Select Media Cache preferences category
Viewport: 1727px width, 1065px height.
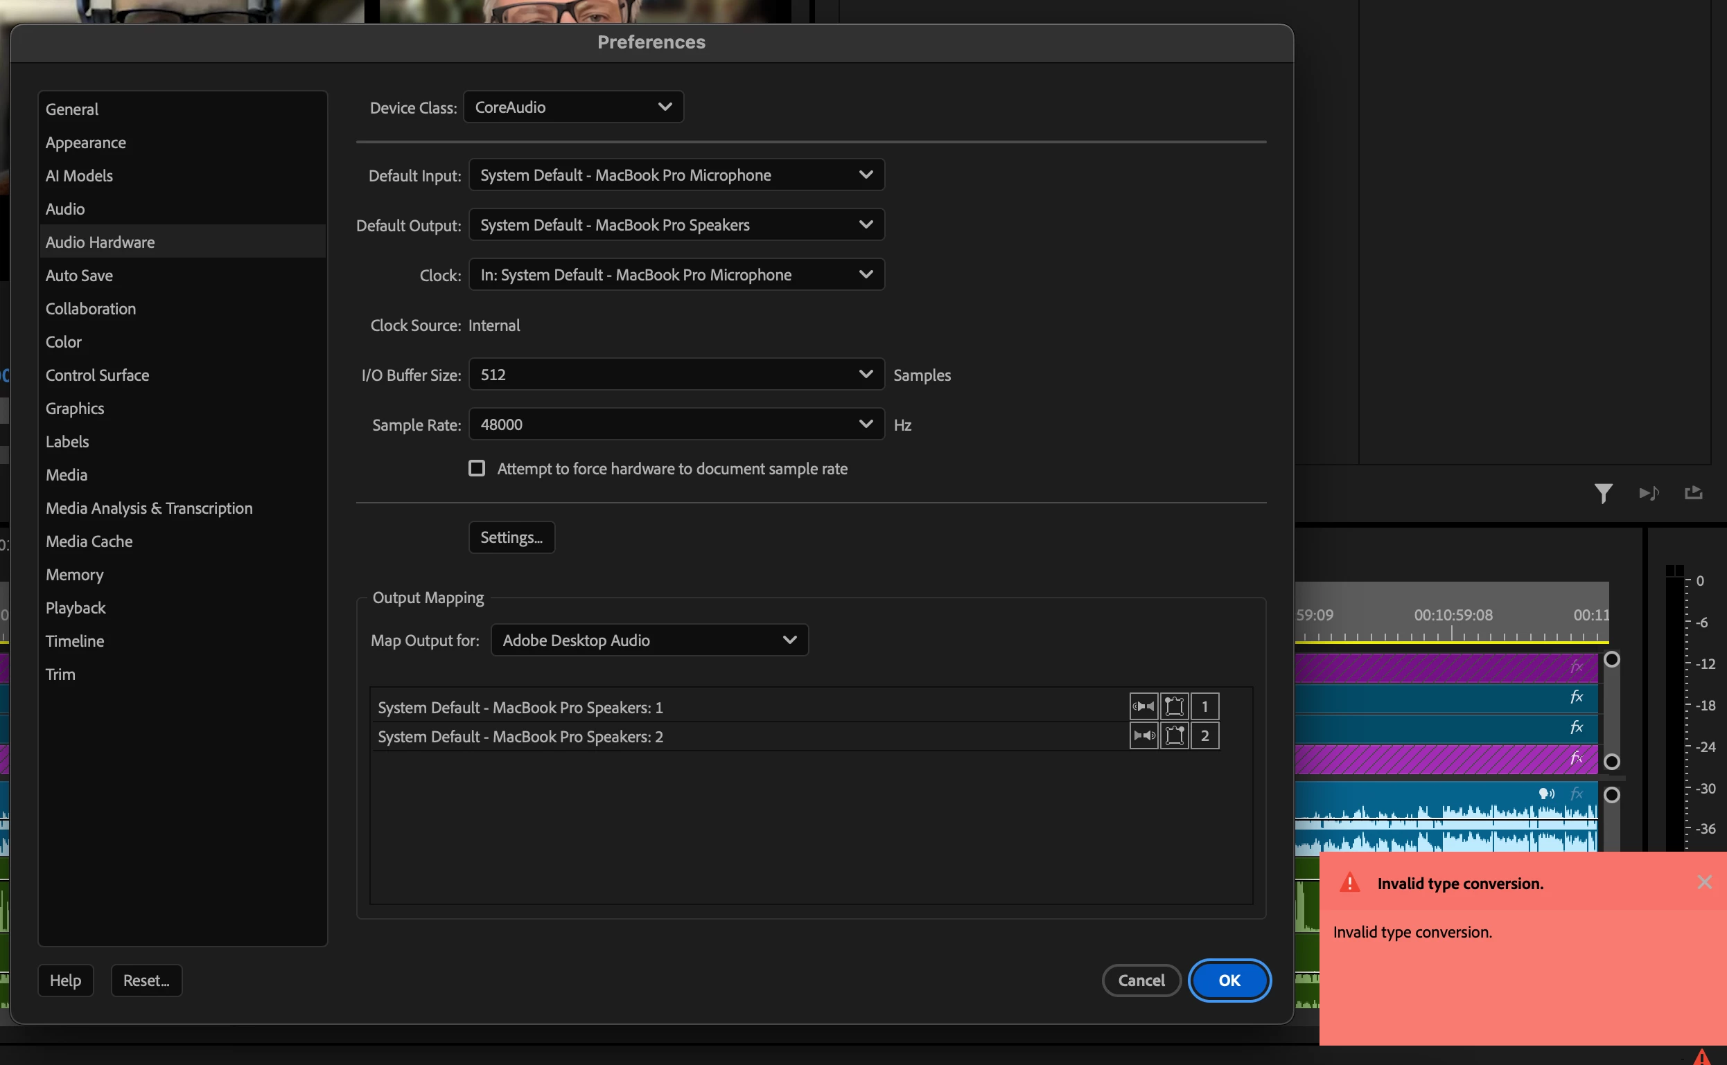[89, 541]
